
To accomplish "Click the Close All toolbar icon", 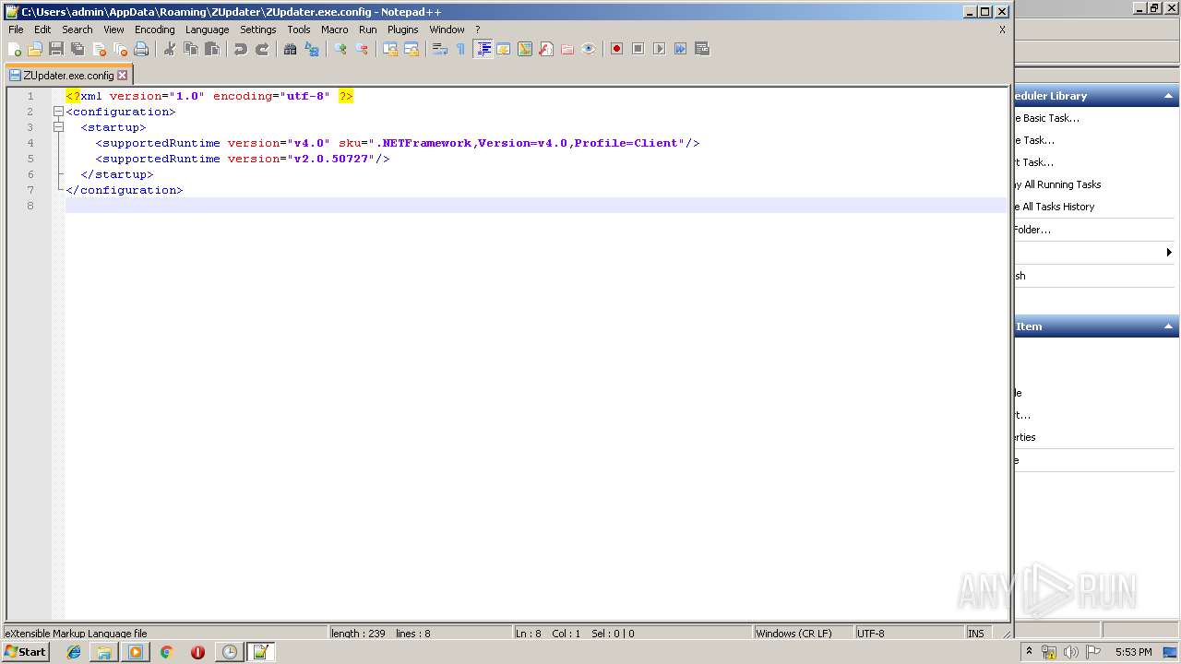I will point(120,49).
